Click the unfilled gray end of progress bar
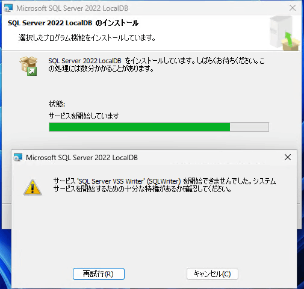304x289 pixels. (x=249, y=127)
